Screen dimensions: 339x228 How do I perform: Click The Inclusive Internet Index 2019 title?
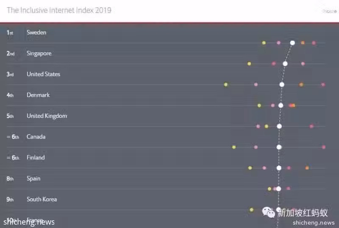(x=59, y=10)
